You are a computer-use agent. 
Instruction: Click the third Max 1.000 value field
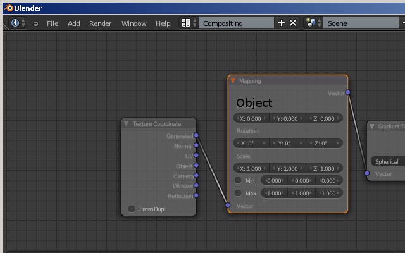pos(329,193)
